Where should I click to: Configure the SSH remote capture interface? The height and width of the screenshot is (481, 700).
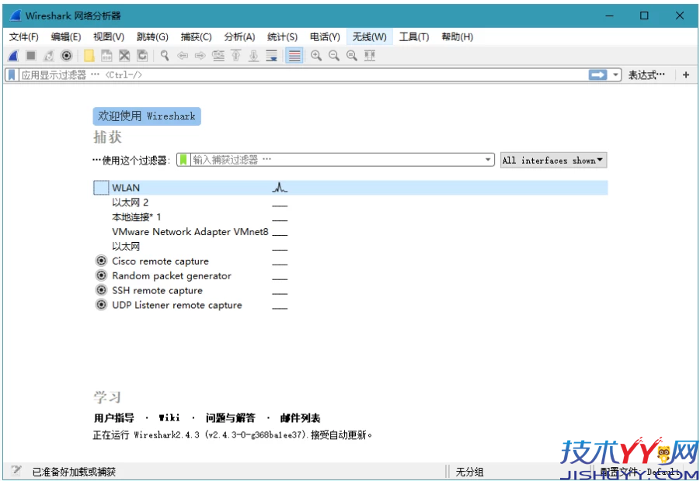coord(101,290)
